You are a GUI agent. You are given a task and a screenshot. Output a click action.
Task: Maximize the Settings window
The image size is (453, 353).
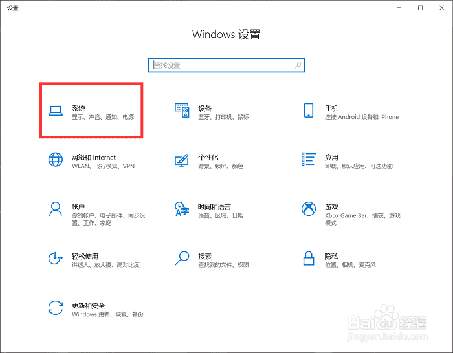pyautogui.click(x=421, y=8)
